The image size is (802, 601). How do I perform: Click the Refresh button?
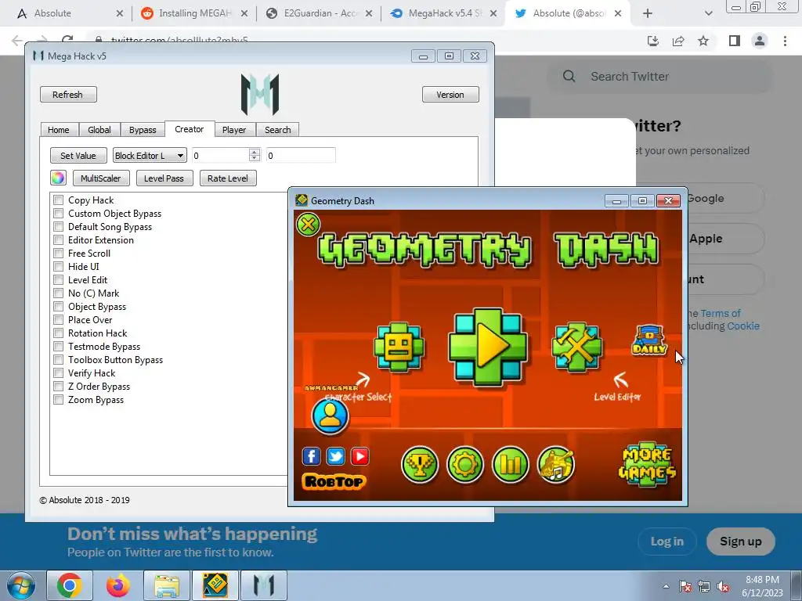(x=68, y=95)
